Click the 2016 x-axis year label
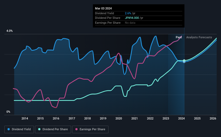 point(56,118)
